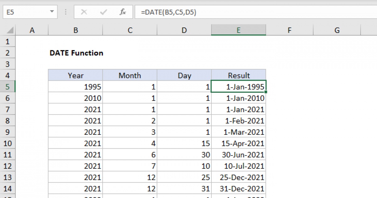Click the formula bar containing =DATE(B5,C5,D5)
This screenshot has height=198, width=377.
click(256, 12)
